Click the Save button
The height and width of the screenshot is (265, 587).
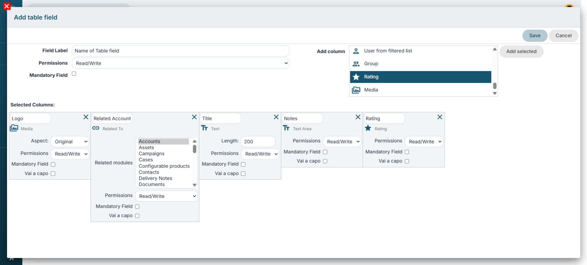tap(535, 36)
